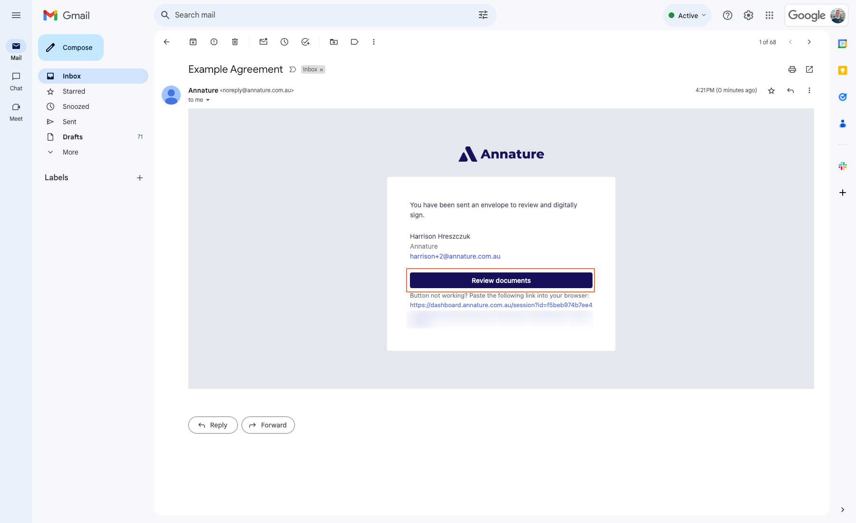
Task: Star the Annature email
Action: (771, 90)
